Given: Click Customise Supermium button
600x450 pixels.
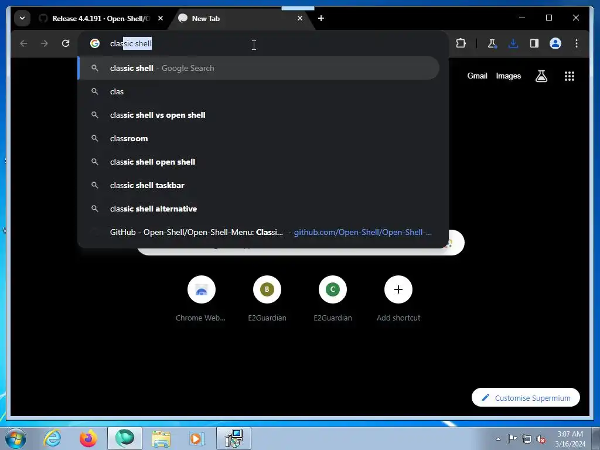Looking at the screenshot, I should click(x=526, y=398).
